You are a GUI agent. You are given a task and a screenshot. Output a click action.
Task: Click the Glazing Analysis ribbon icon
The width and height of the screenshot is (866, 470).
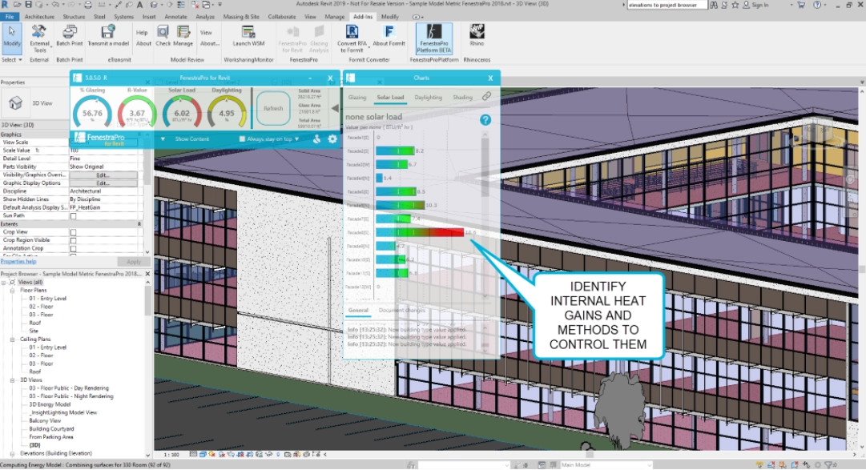tap(319, 38)
